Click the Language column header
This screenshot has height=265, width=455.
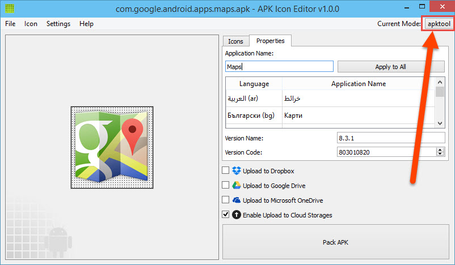click(254, 84)
